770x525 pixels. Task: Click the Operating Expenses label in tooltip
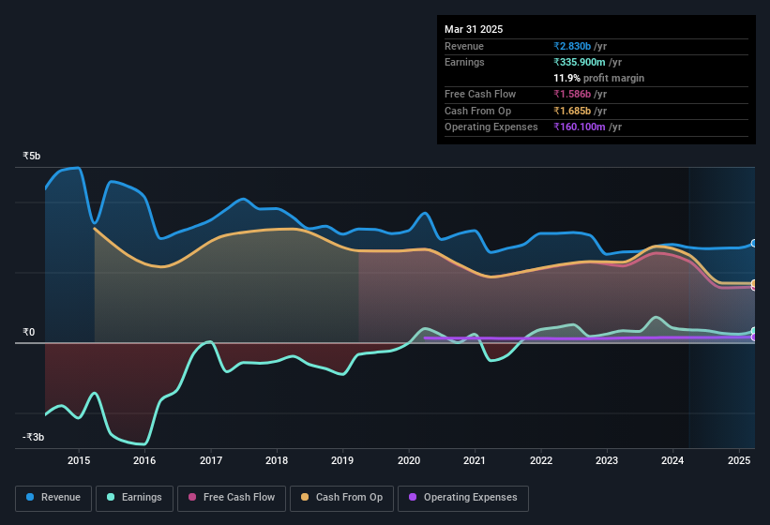click(491, 127)
